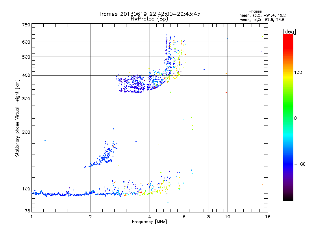The height and width of the screenshot is (236, 315).
Task: Click the y-axis tick label '500'
Action: coord(26,57)
